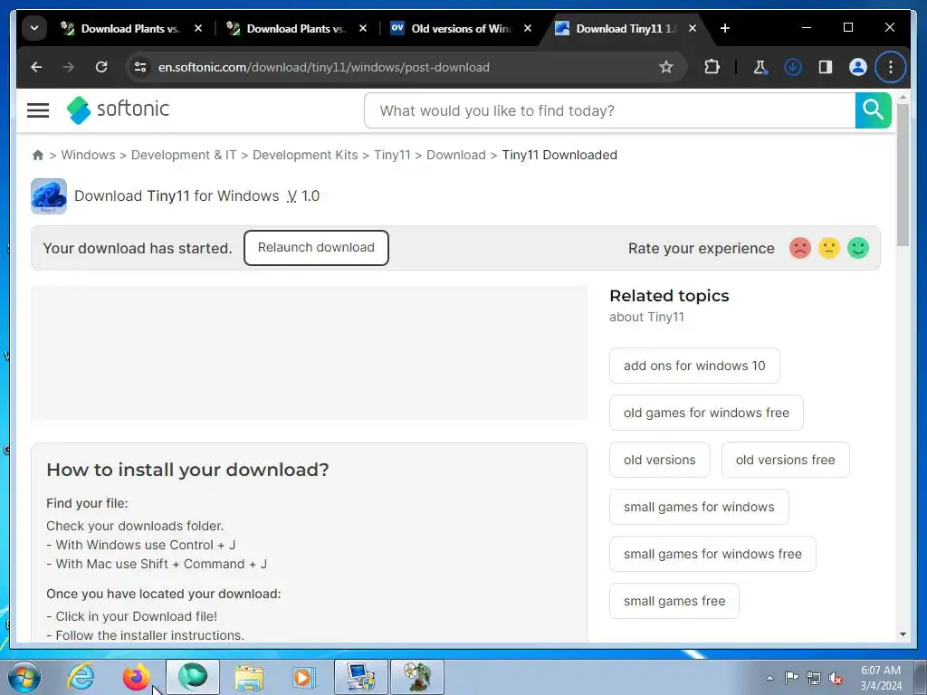Click the Relaunch download button
This screenshot has width=927, height=695.
click(x=316, y=248)
